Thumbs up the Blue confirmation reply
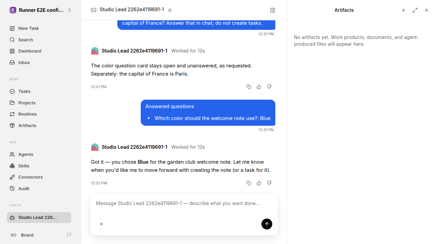The width and height of the screenshot is (434, 244). 259,183
